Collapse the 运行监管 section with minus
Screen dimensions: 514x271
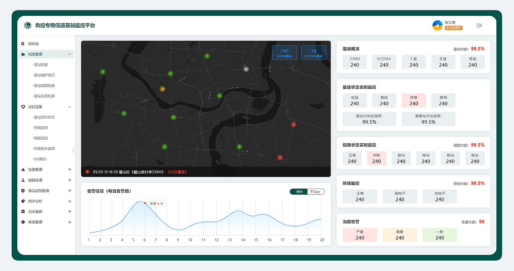[x=69, y=107]
